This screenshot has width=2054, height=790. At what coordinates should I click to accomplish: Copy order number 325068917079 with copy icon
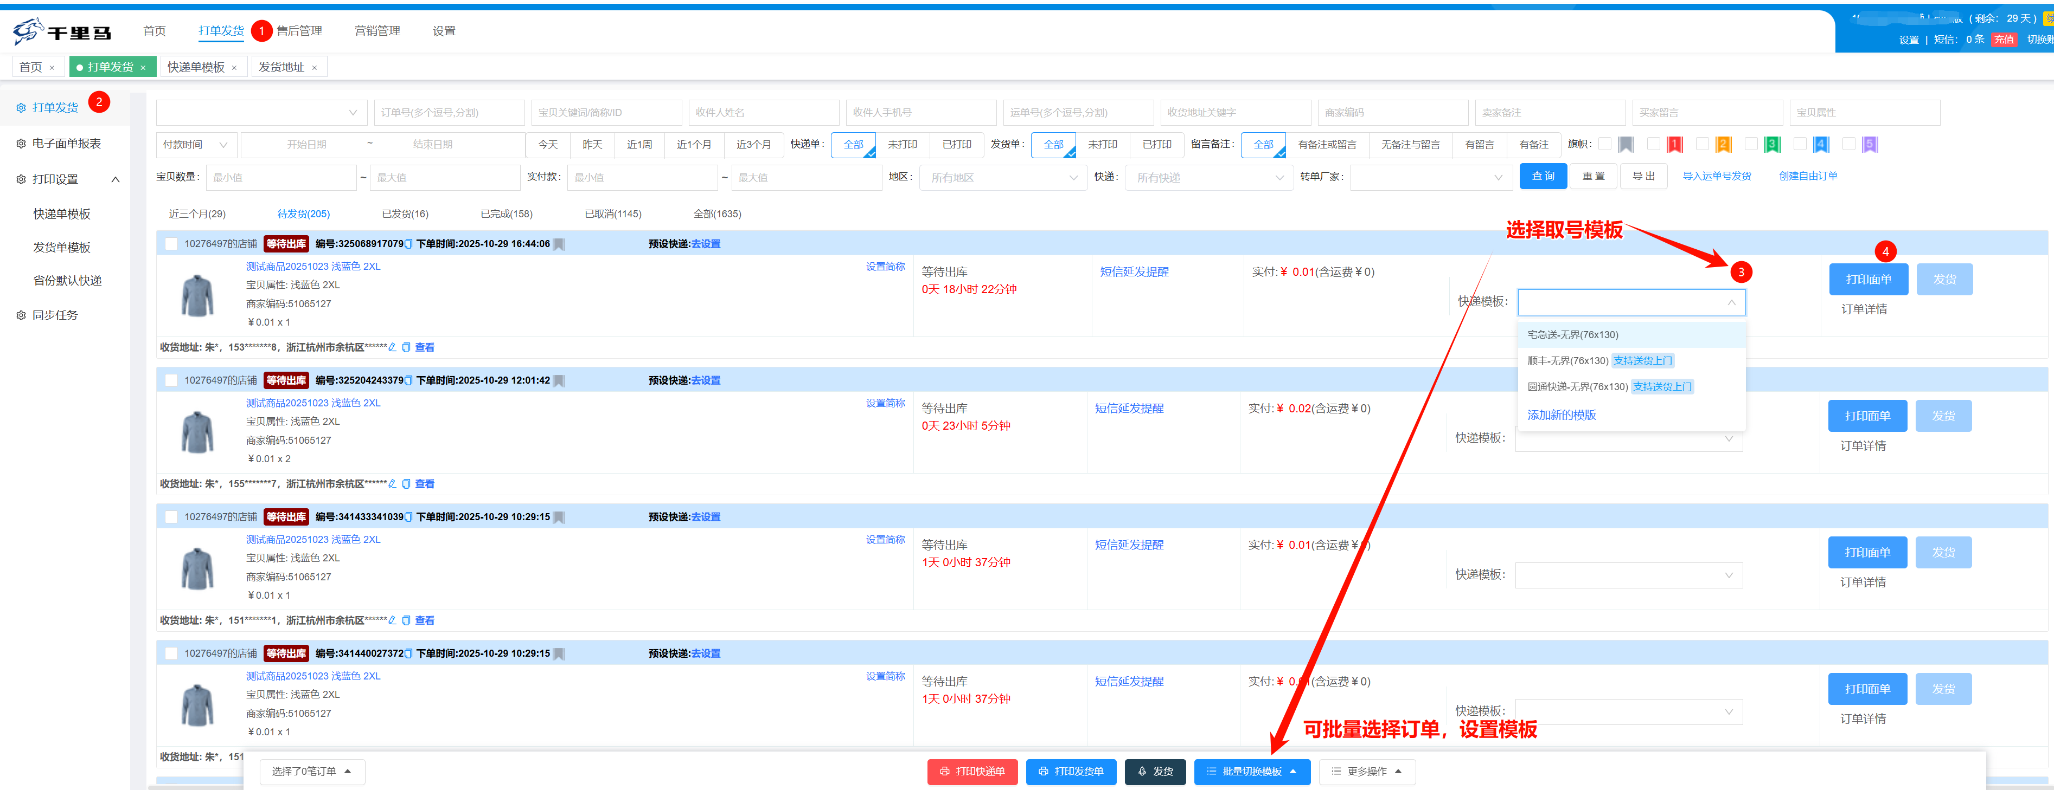pos(409,244)
